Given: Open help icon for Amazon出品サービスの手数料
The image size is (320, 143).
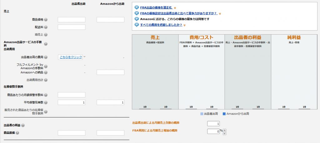Looking at the screenshot, I should tap(46, 44).
